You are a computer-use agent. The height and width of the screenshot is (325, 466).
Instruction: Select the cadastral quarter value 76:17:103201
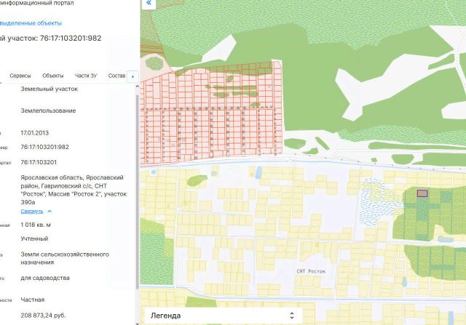[39, 162]
